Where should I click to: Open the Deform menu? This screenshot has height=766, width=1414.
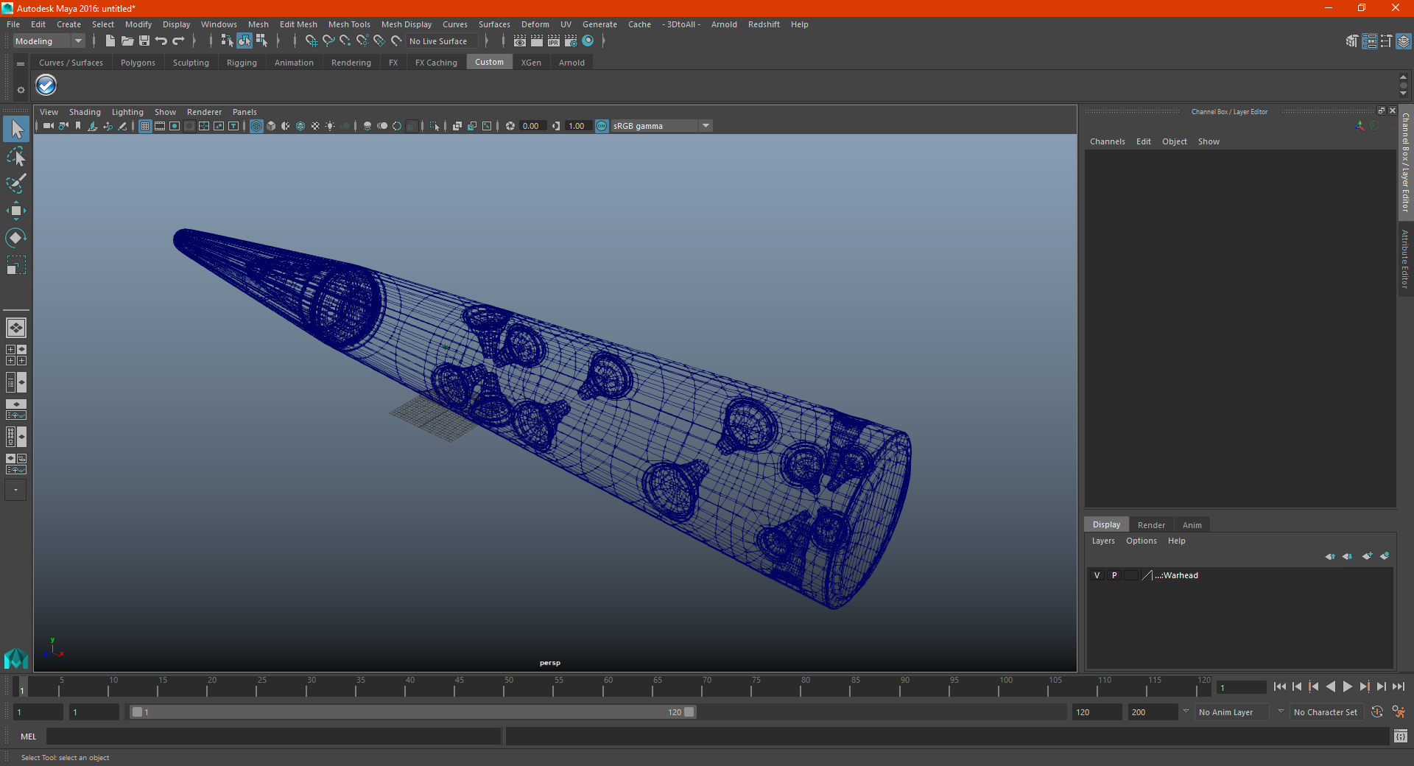pos(535,24)
